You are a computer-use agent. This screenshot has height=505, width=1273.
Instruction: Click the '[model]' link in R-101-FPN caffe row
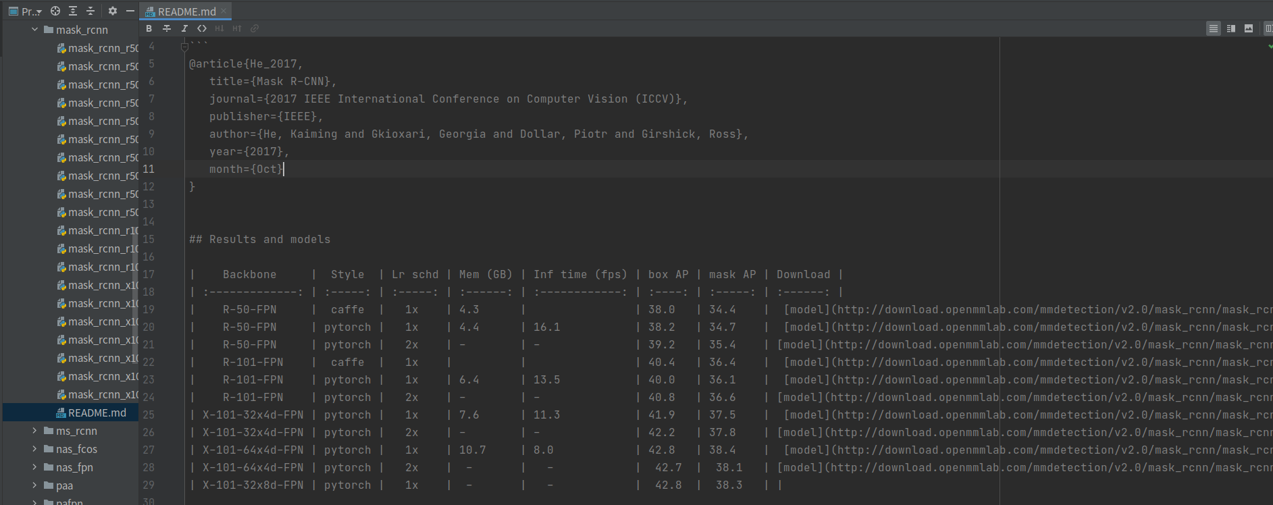[807, 362]
